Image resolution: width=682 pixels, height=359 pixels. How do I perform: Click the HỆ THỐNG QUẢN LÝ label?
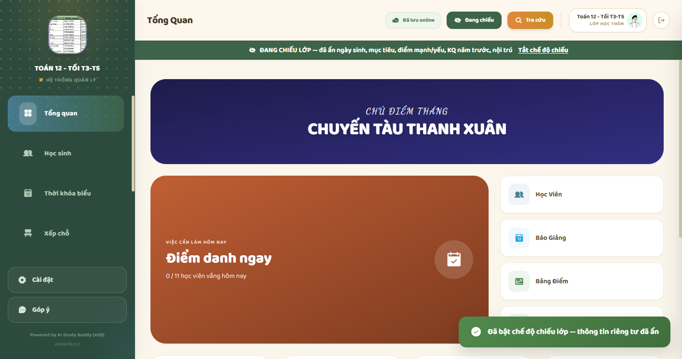pyautogui.click(x=71, y=80)
